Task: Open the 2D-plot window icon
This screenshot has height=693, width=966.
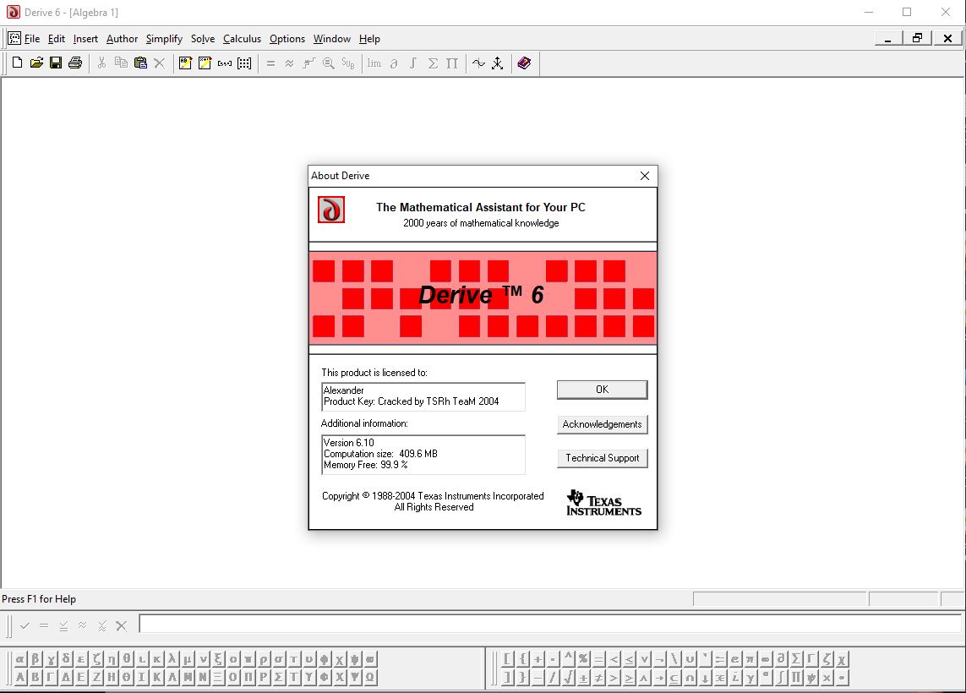Action: coord(478,63)
